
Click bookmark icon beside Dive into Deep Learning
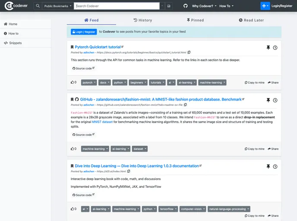tap(72, 166)
